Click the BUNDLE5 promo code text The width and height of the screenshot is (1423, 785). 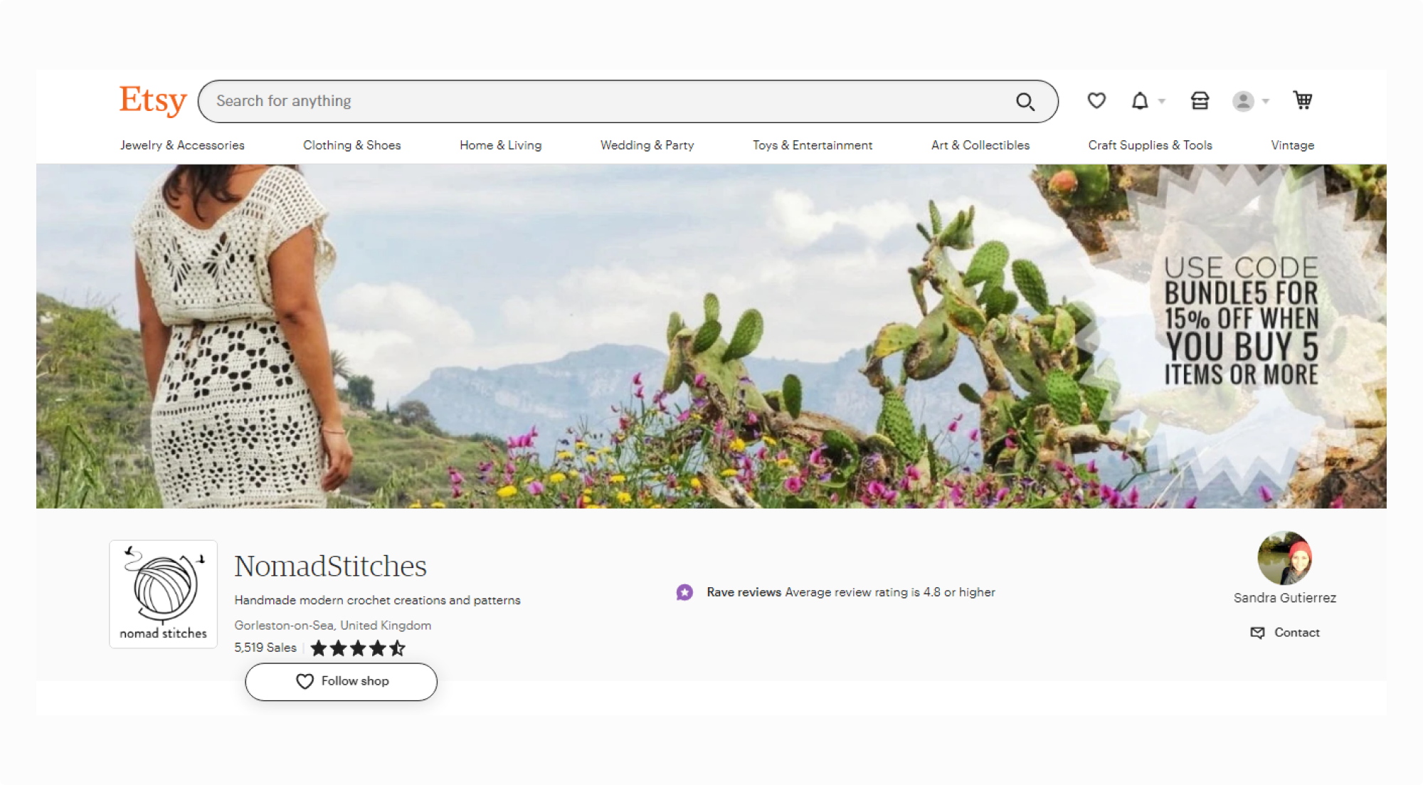[x=1241, y=320]
